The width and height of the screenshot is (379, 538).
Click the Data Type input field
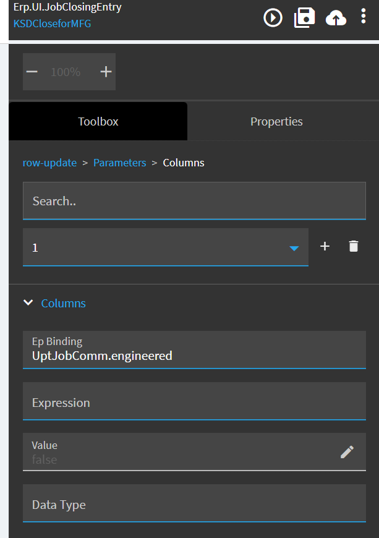(194, 504)
